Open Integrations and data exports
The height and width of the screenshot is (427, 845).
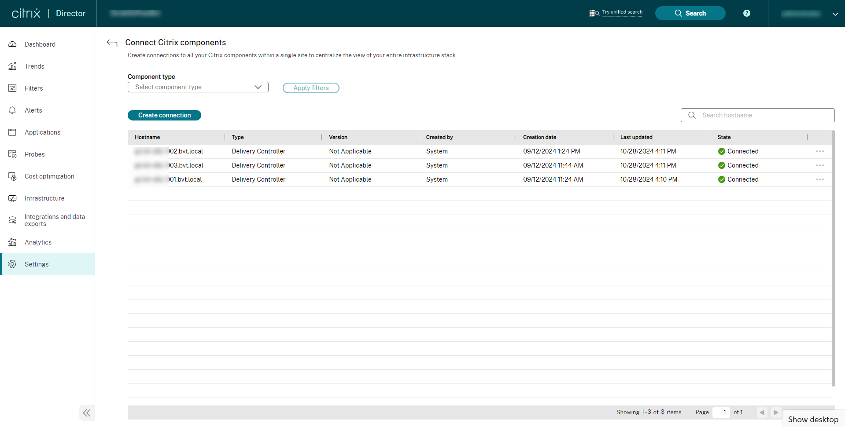click(55, 220)
